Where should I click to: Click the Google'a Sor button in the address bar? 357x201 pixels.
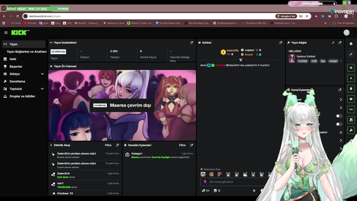point(286,16)
